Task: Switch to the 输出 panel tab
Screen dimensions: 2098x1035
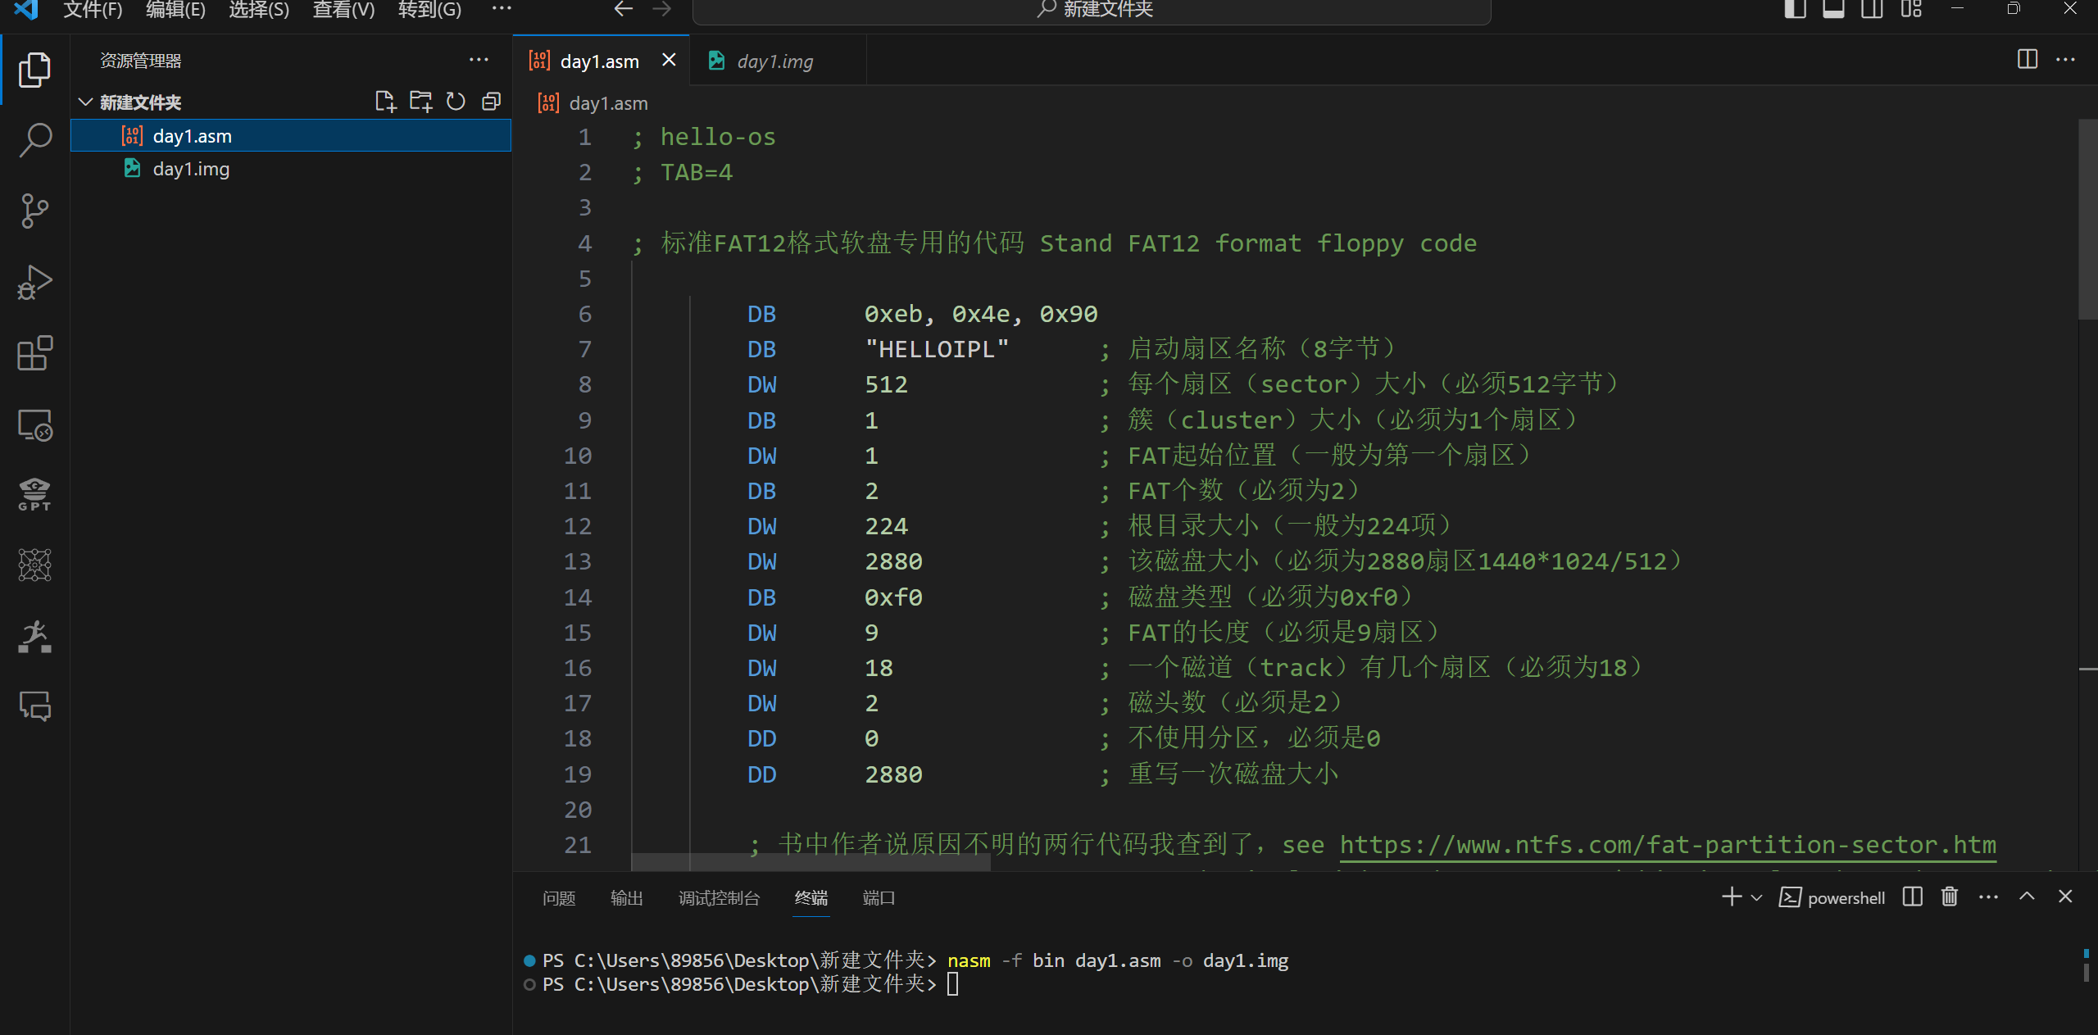Action: point(627,898)
